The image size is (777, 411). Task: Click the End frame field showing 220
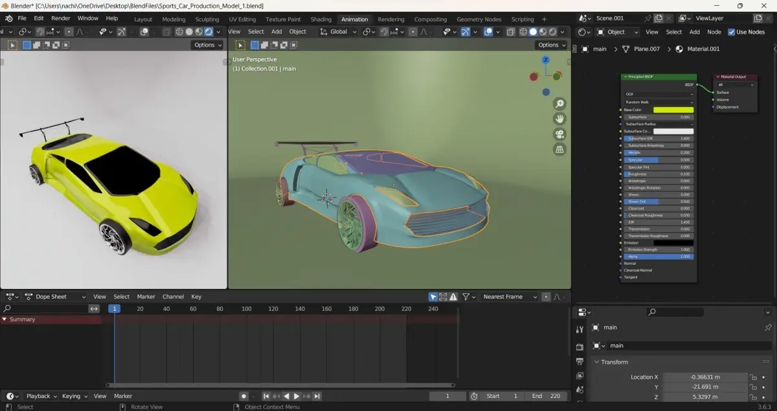(x=546, y=396)
